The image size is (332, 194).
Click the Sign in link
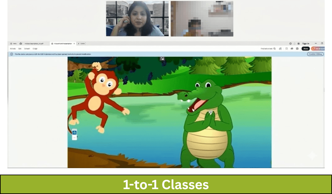point(306,43)
